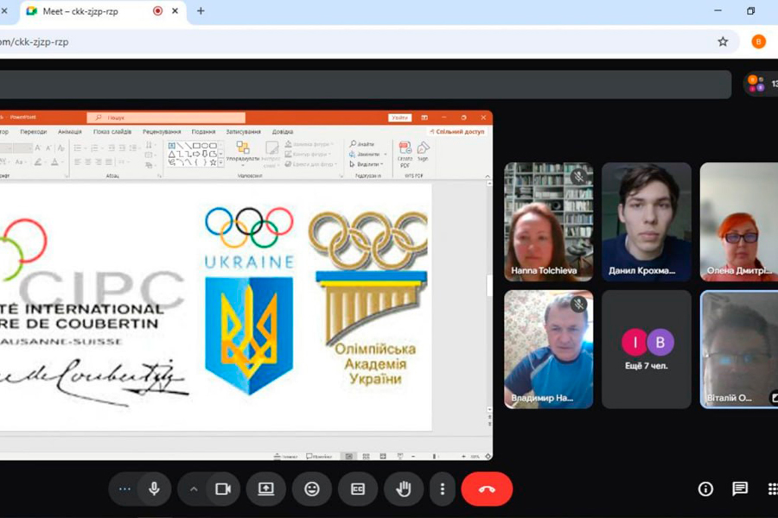Open the Ещё 7 чел. tile

click(x=647, y=350)
